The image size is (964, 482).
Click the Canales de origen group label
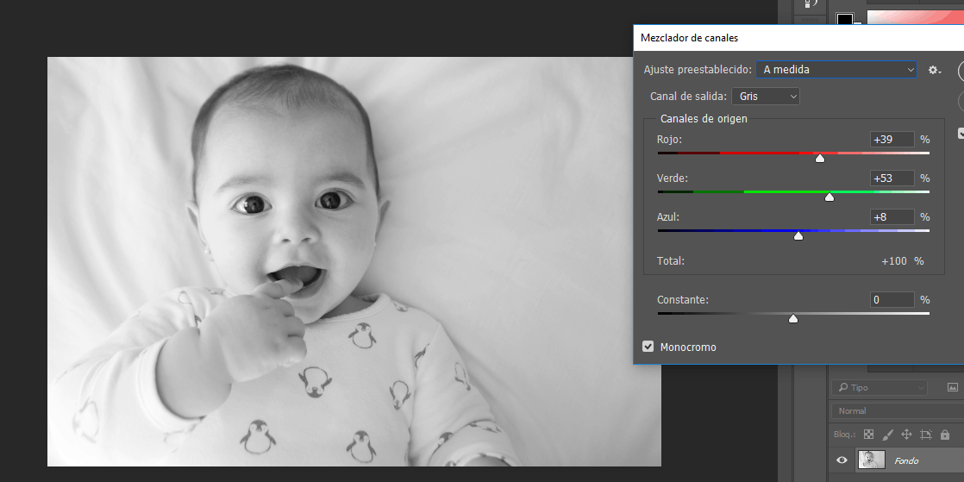click(x=704, y=119)
